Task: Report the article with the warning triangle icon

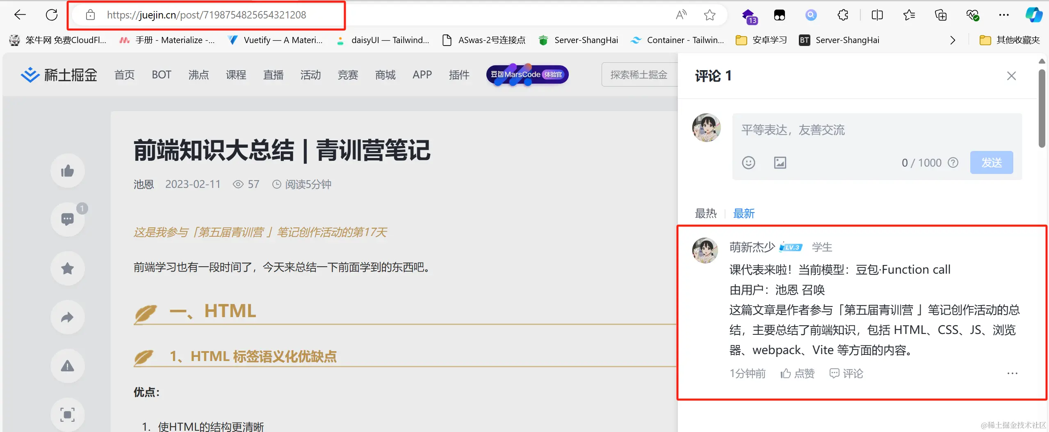Action: (68, 366)
